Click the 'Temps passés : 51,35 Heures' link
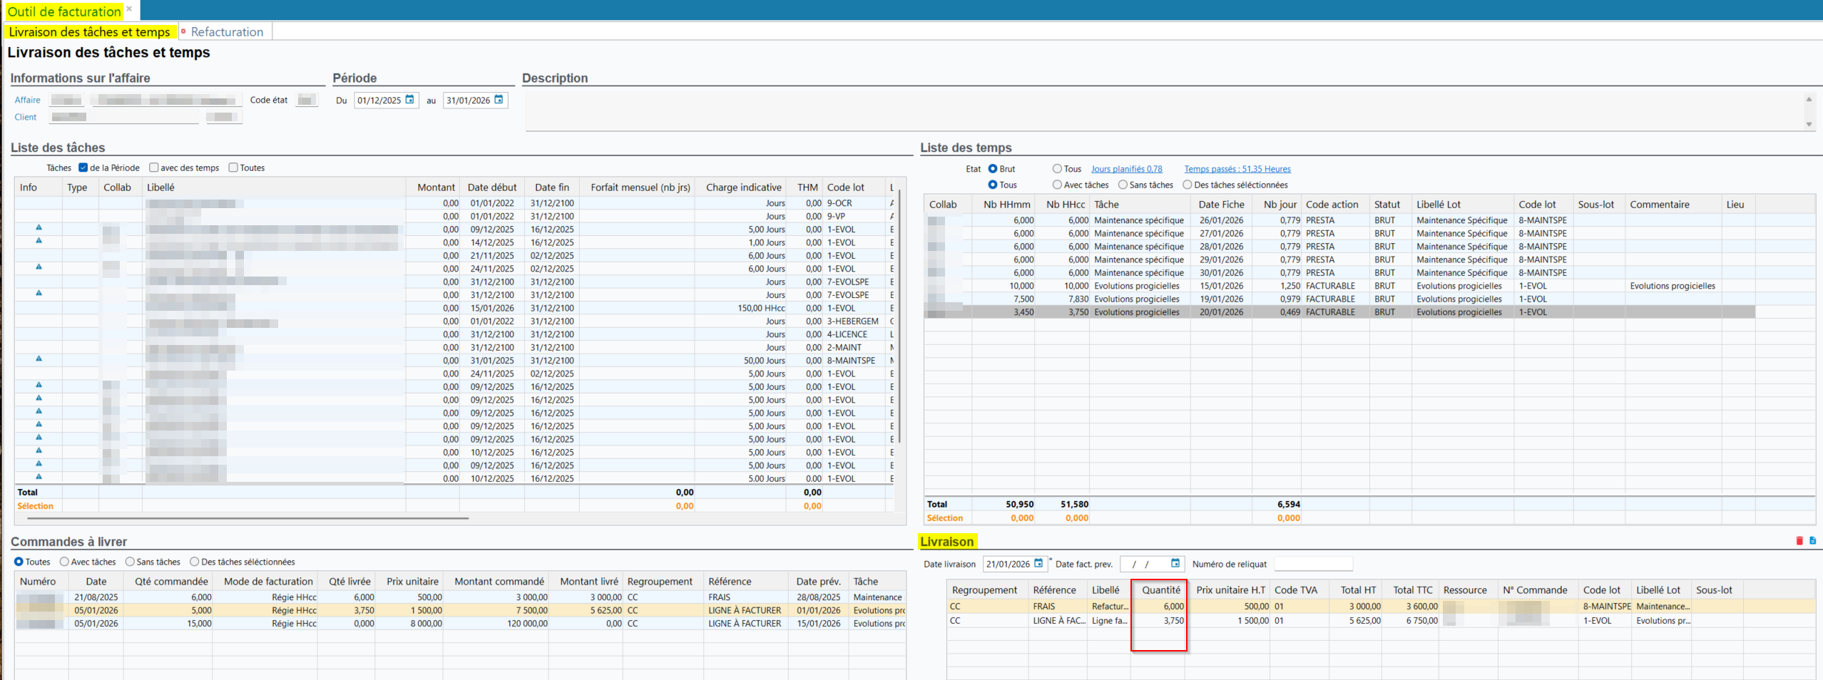The width and height of the screenshot is (1823, 680). pos(1237,169)
